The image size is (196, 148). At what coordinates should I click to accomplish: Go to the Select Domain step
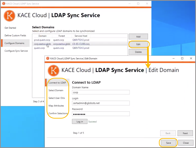click(56, 90)
